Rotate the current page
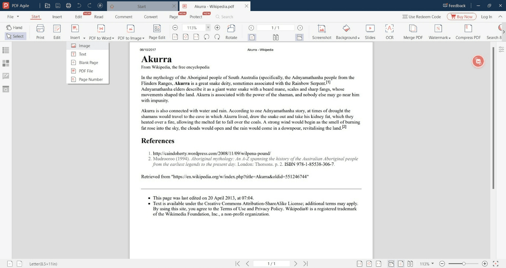This screenshot has height=268, width=506. coord(231,32)
